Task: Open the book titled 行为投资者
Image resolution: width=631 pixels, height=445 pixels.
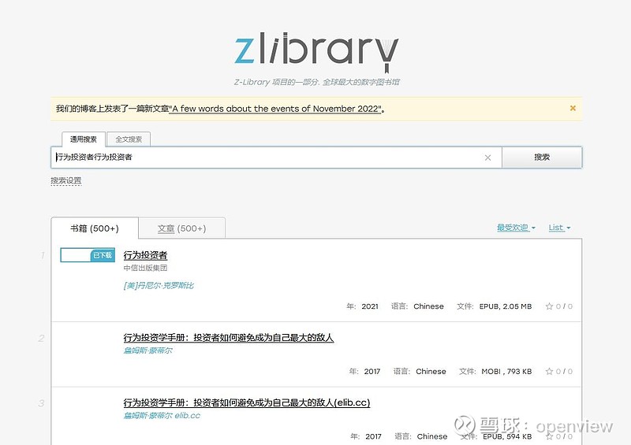Action: (x=145, y=255)
